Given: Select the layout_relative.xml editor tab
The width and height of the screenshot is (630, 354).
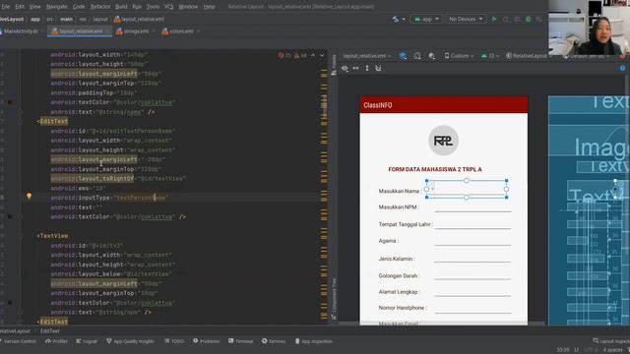Looking at the screenshot, I should point(81,30).
